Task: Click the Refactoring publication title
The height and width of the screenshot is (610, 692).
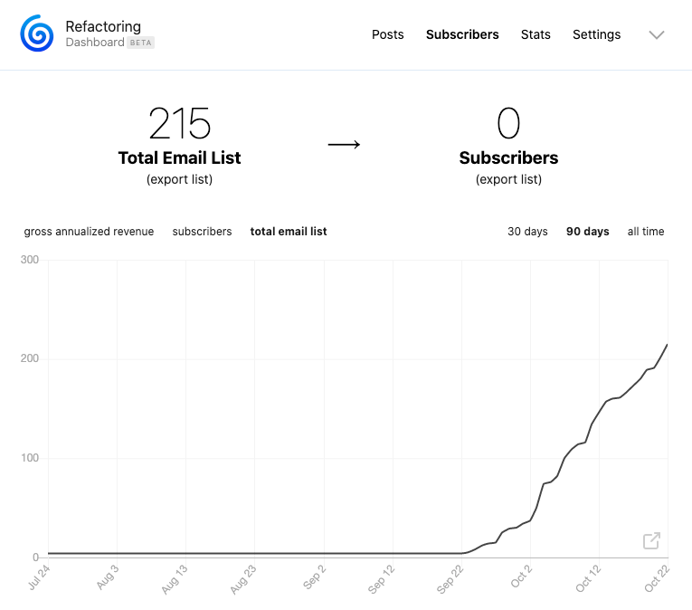Action: [103, 26]
